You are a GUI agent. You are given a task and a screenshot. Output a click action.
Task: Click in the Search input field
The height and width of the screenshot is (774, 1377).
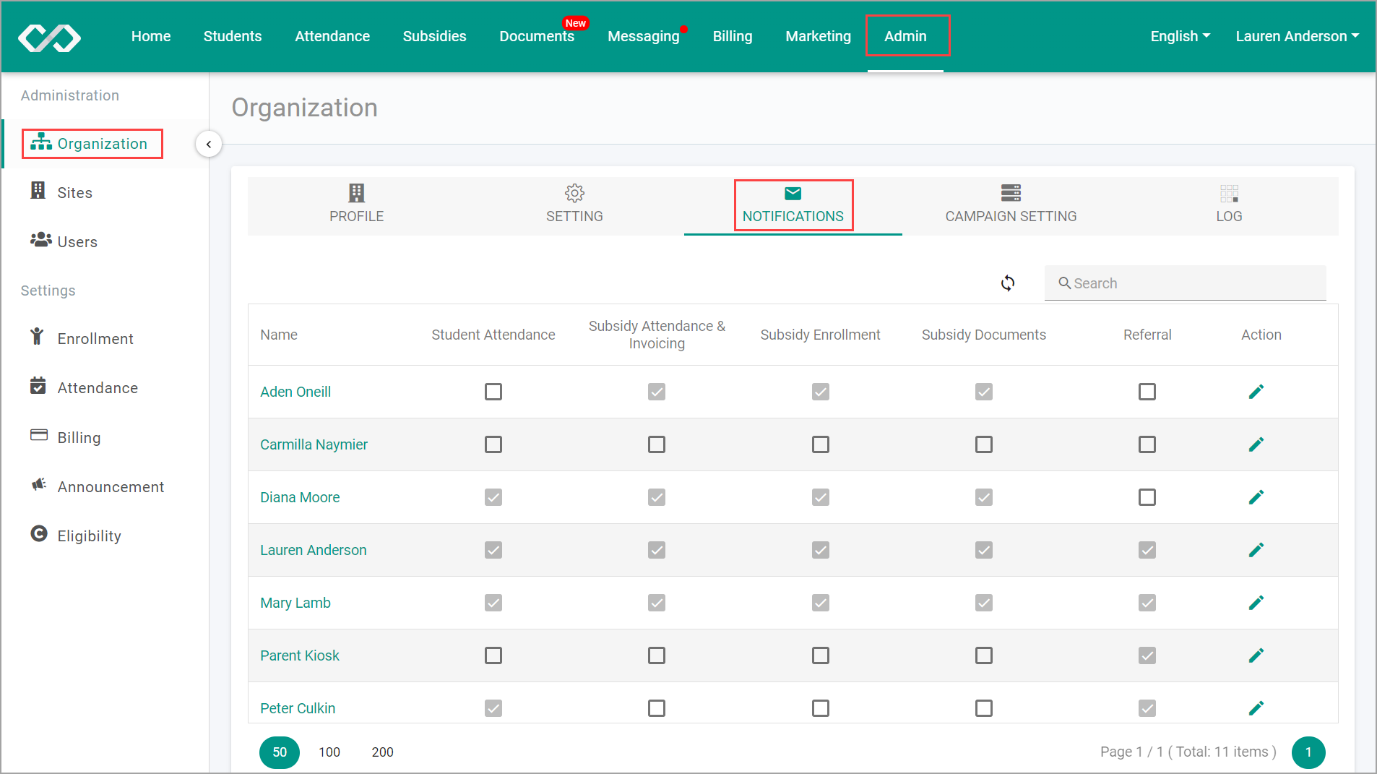(1185, 283)
